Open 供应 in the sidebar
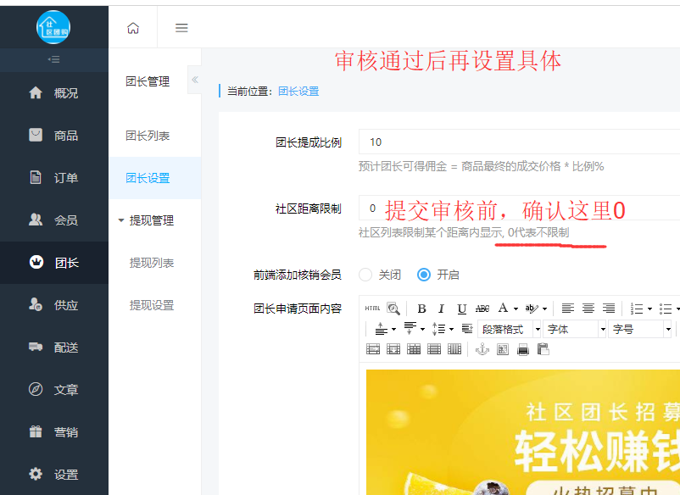680x495 pixels. click(x=53, y=305)
